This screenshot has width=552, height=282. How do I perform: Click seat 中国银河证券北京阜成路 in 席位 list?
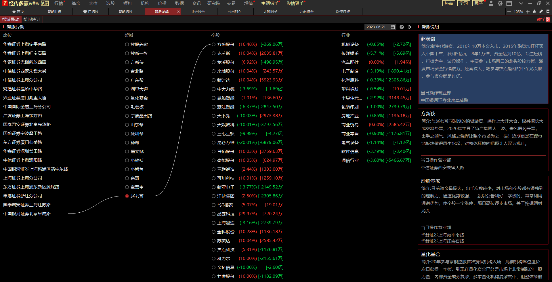click(27, 214)
